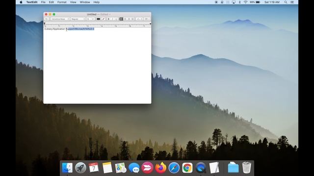Open Launchpad from the Dock
314x176 pixels.
[80, 168]
